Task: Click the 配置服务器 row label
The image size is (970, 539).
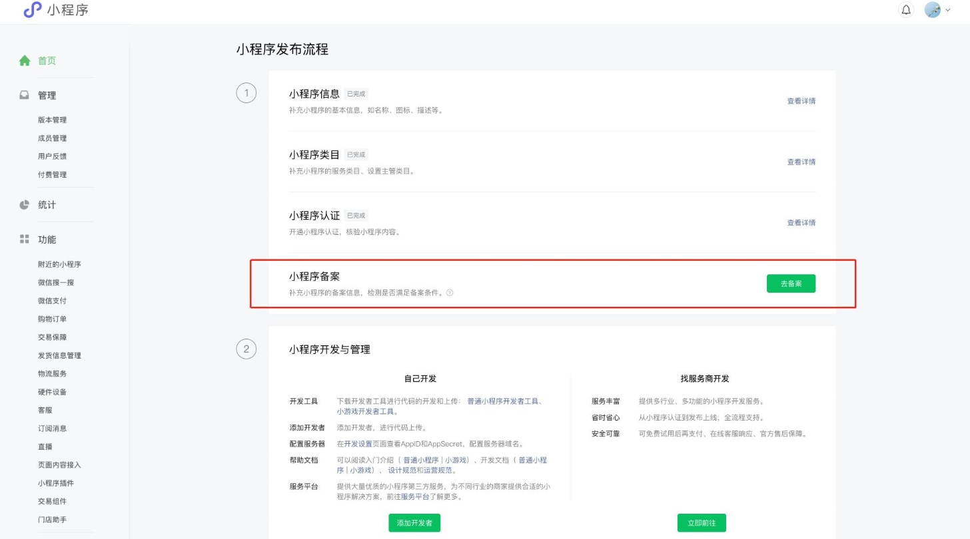Action: pos(307,444)
